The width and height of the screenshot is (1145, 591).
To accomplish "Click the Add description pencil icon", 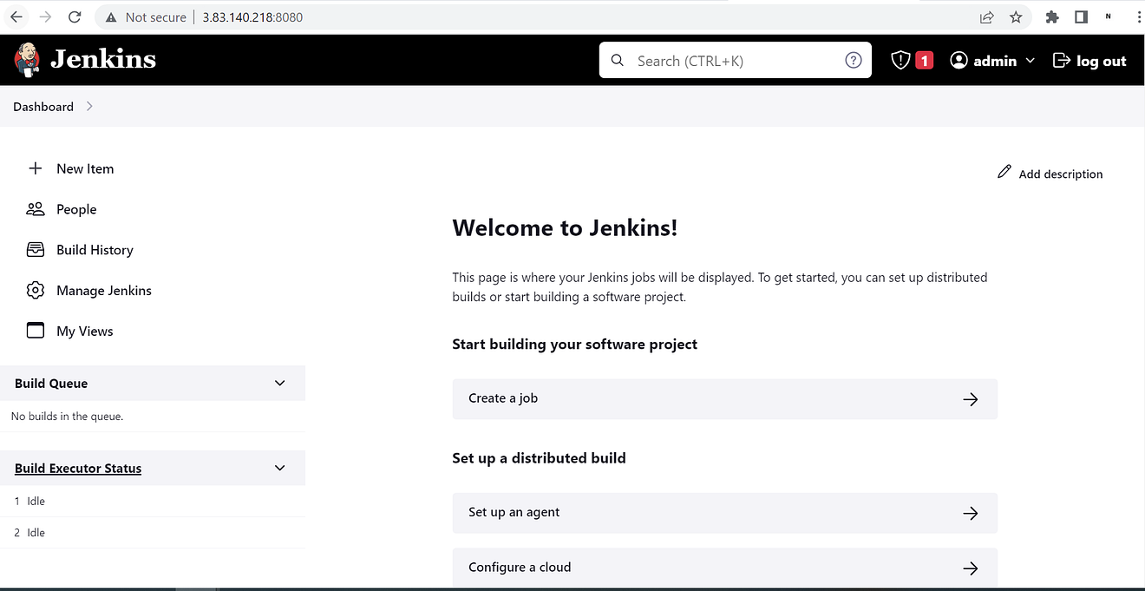I will (x=1004, y=172).
